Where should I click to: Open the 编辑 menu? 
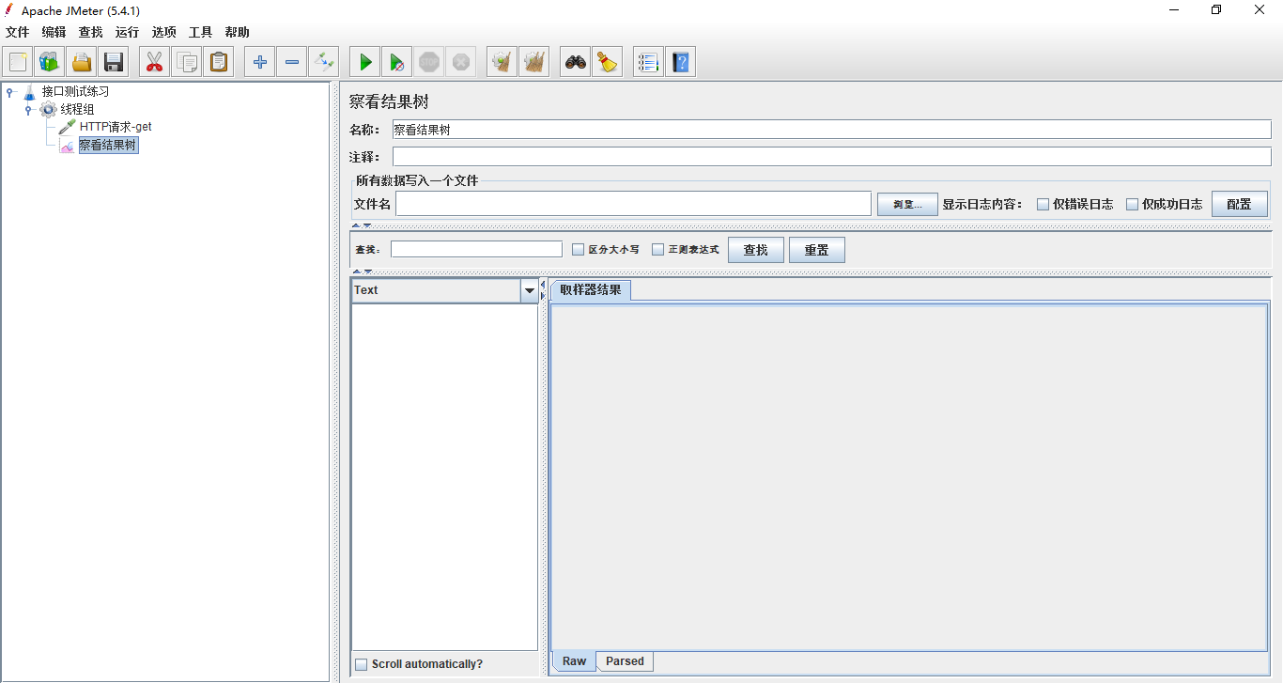pyautogui.click(x=54, y=32)
